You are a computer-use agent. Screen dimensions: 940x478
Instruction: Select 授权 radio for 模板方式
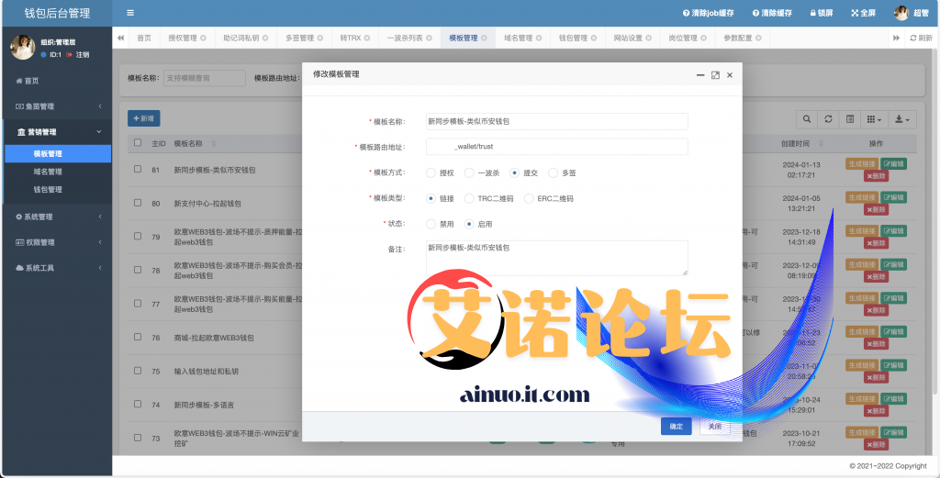[x=431, y=172]
